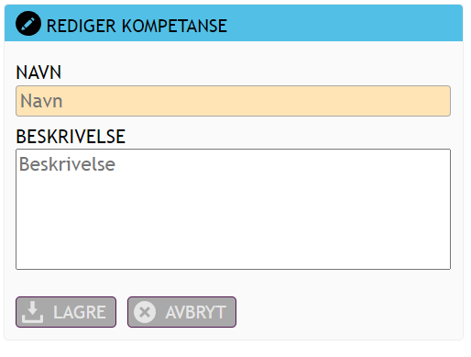Click the Rediger Kompetanse header title
The image size is (471, 357).
(137, 26)
